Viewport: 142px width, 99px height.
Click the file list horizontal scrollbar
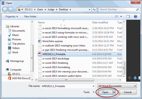point(66,80)
